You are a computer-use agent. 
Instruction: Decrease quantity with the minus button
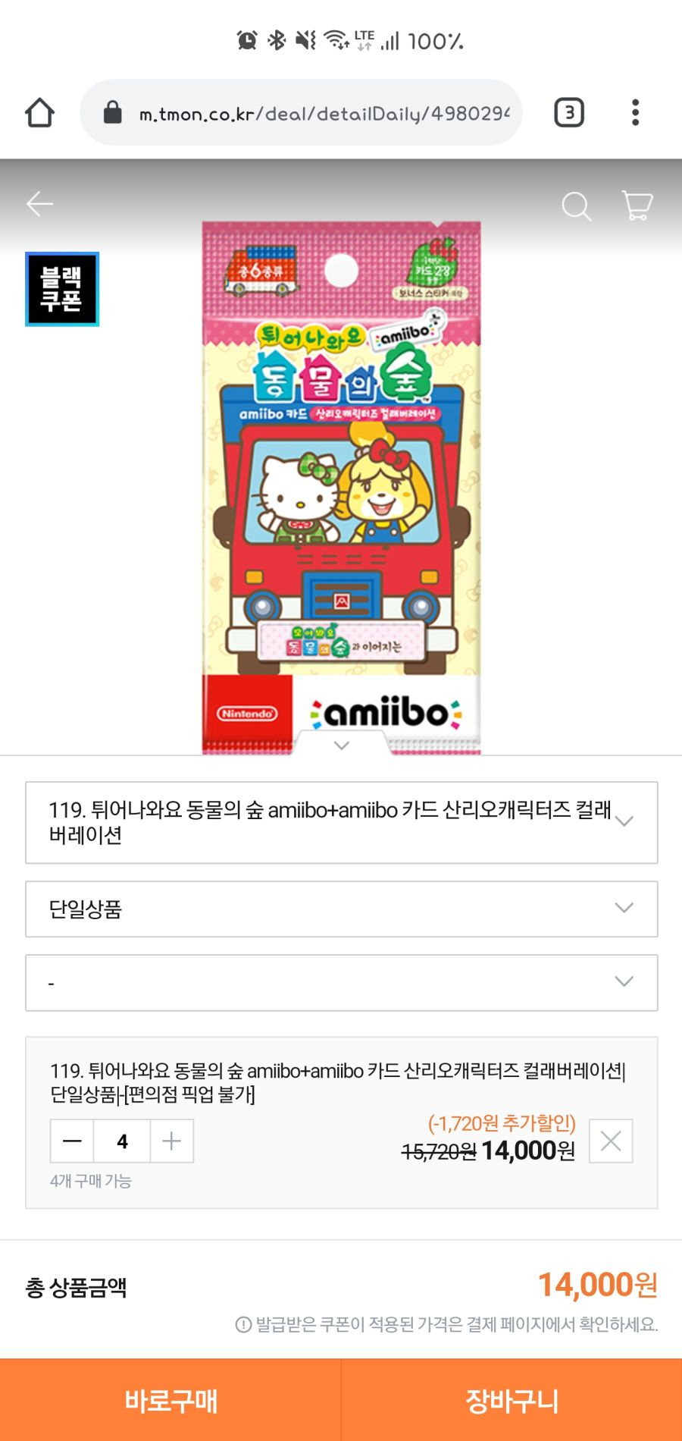point(72,1141)
